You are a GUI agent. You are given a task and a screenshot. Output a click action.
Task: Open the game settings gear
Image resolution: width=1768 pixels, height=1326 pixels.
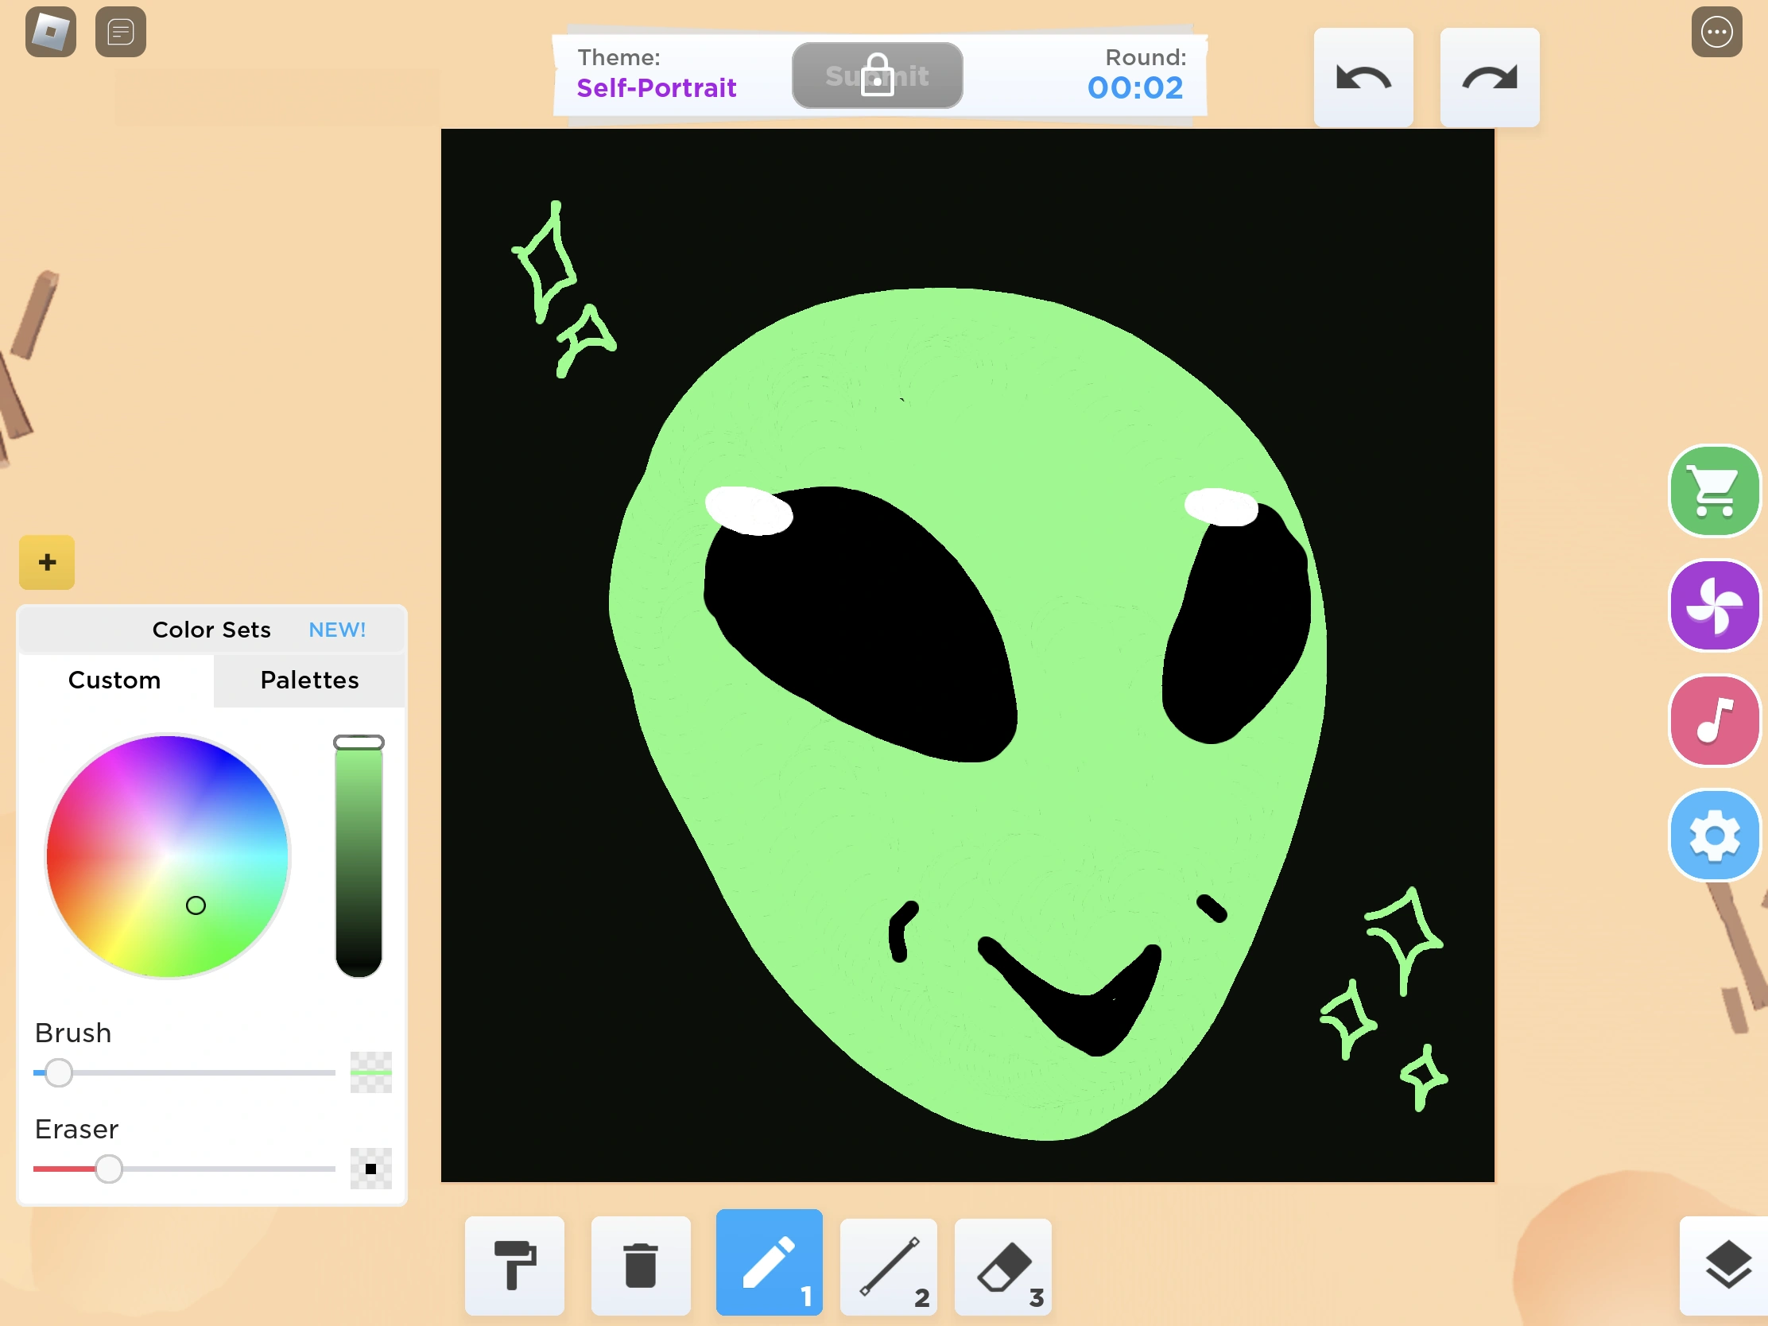[x=1715, y=836]
